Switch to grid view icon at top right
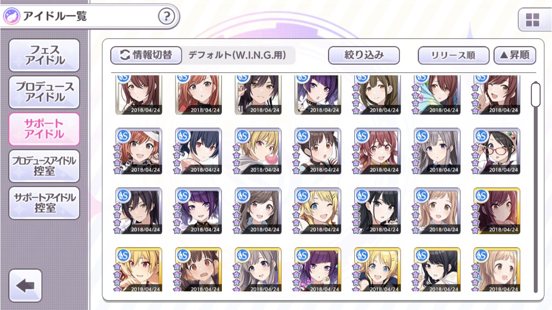The image size is (552, 310). click(533, 19)
